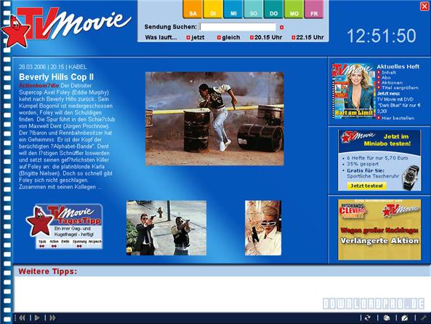Viewport: 431px width, 324px height.
Task: Open the Inhalt link under Aktuelles Heft
Action: tap(388, 72)
